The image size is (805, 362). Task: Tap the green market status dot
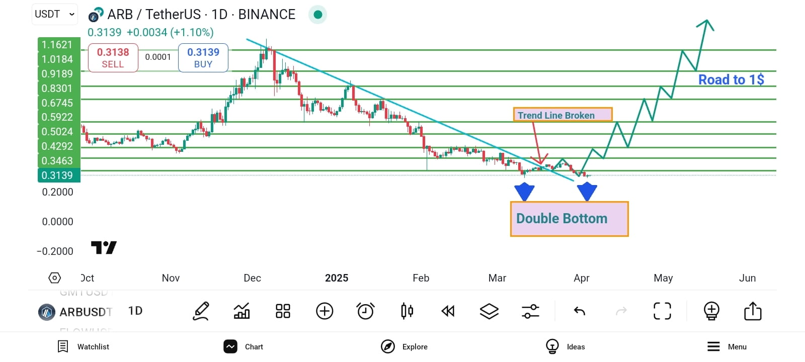pos(318,15)
